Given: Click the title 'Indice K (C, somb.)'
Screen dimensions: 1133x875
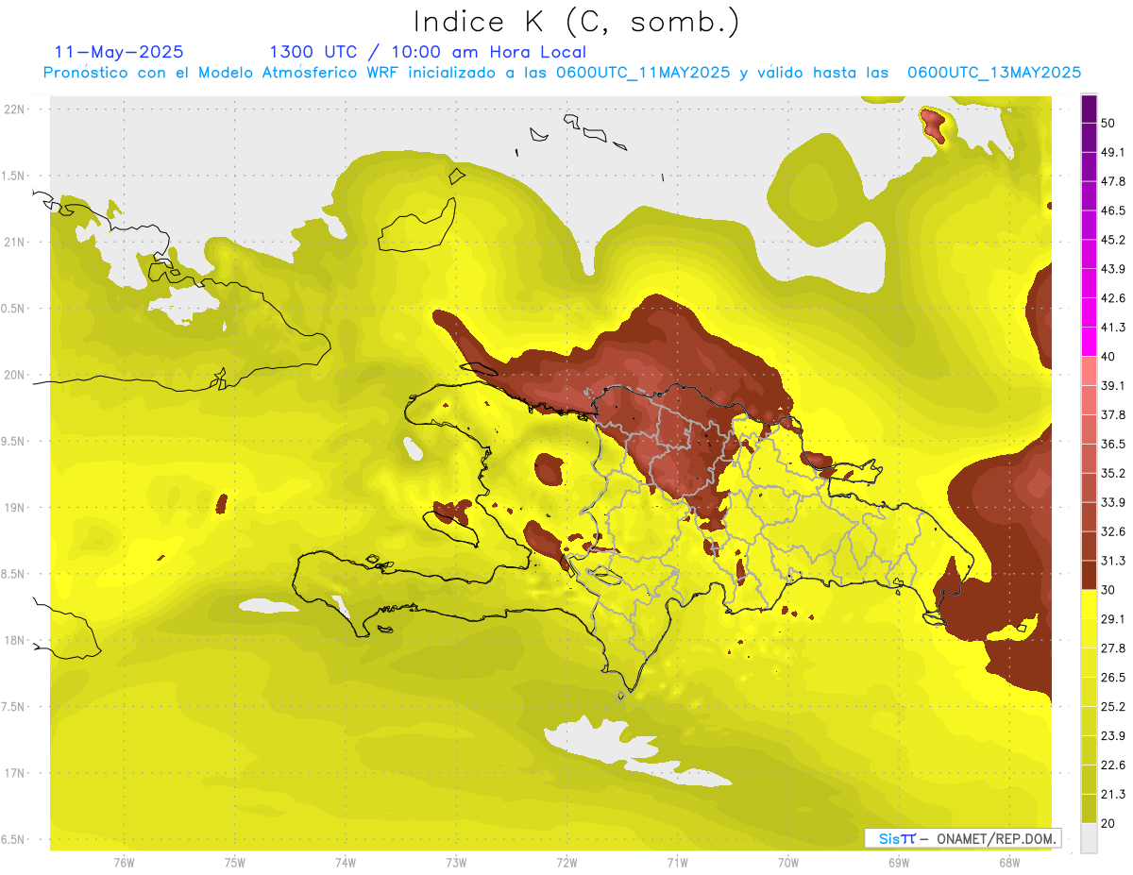Looking at the screenshot, I should (x=577, y=23).
